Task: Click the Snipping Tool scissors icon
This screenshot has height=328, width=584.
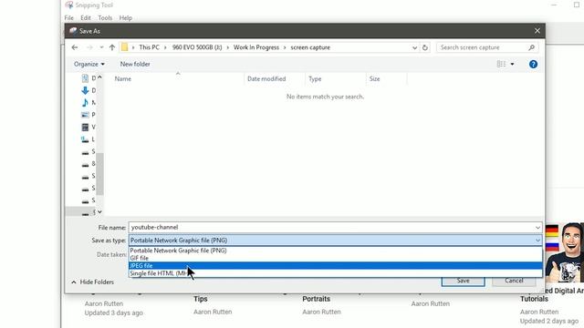Action: (69, 5)
